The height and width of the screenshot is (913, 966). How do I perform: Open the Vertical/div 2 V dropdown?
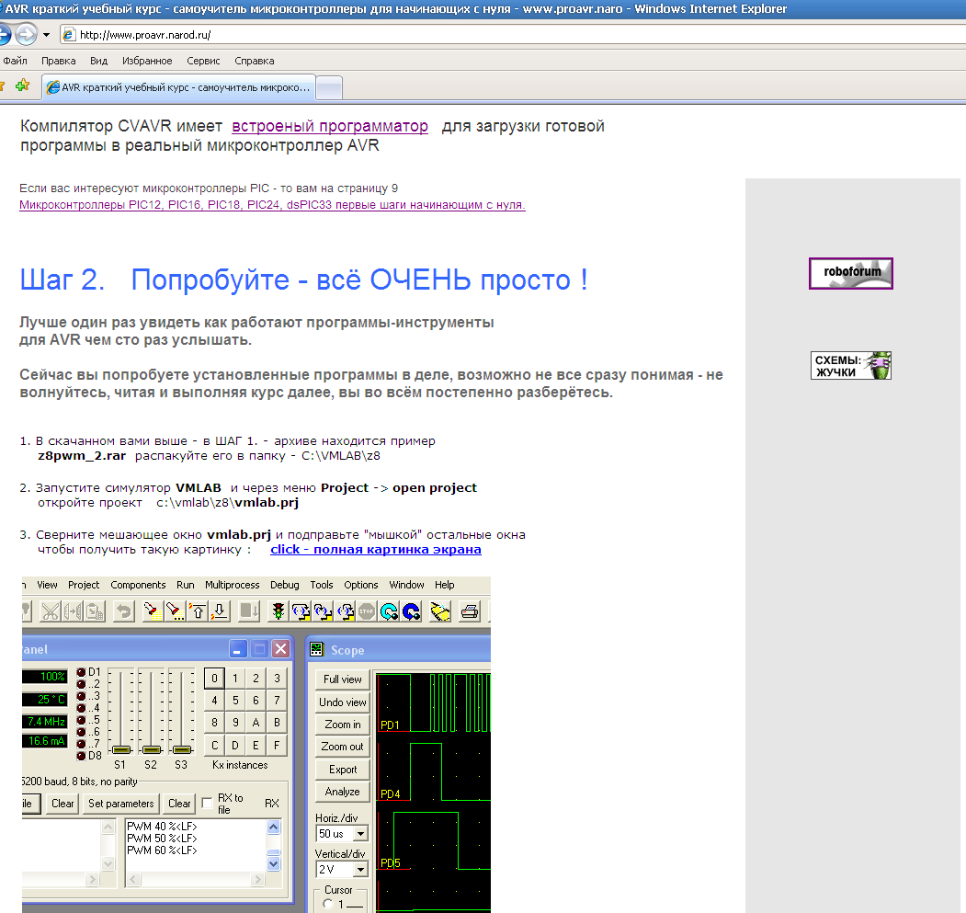click(x=359, y=869)
